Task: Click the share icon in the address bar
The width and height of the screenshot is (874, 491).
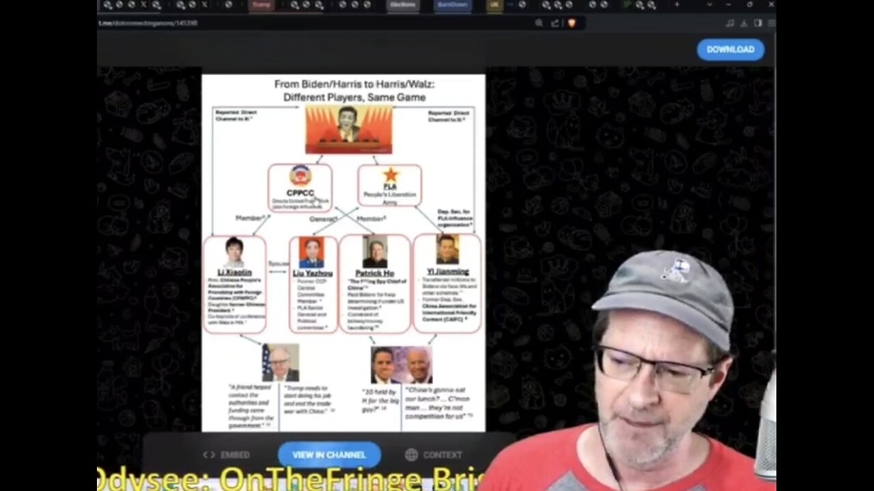Action: coord(555,23)
